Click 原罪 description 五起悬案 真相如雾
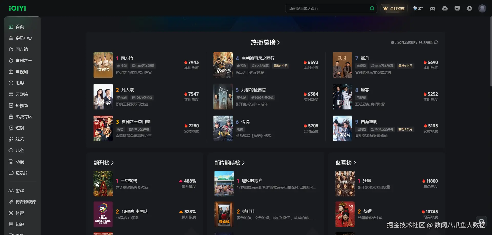The image size is (492, 235). tap(370, 104)
